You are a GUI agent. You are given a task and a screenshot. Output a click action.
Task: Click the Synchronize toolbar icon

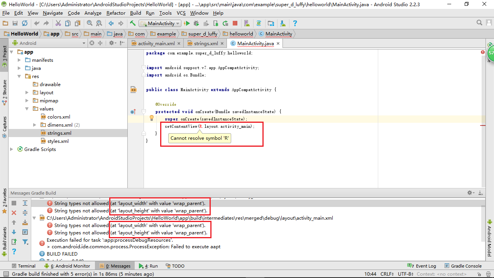click(x=25, y=24)
